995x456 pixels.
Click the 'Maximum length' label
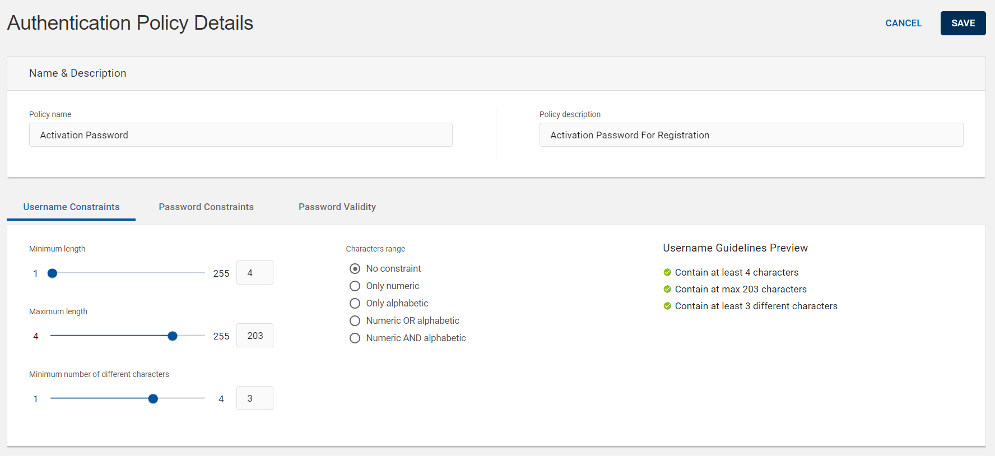coord(58,311)
